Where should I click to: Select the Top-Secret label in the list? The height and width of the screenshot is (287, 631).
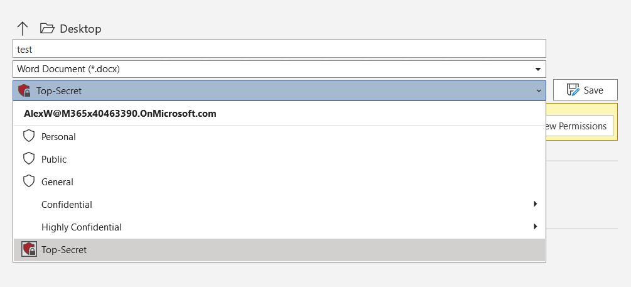tap(279, 249)
